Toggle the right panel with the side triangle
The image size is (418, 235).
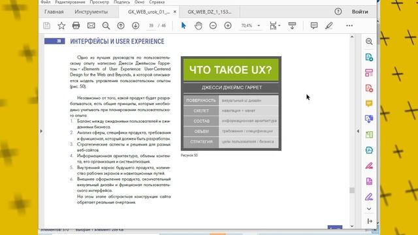coord(358,131)
